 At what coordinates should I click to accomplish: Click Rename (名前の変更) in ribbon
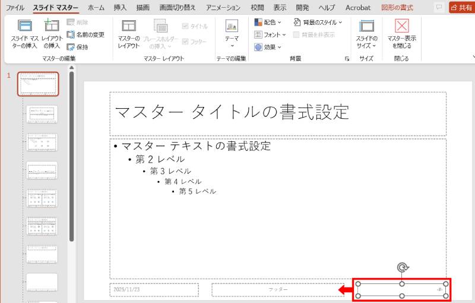pos(85,34)
